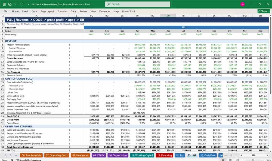272x161 pixels.
Task: Switch to Page Break Preview icon
Action: (x=237, y=160)
